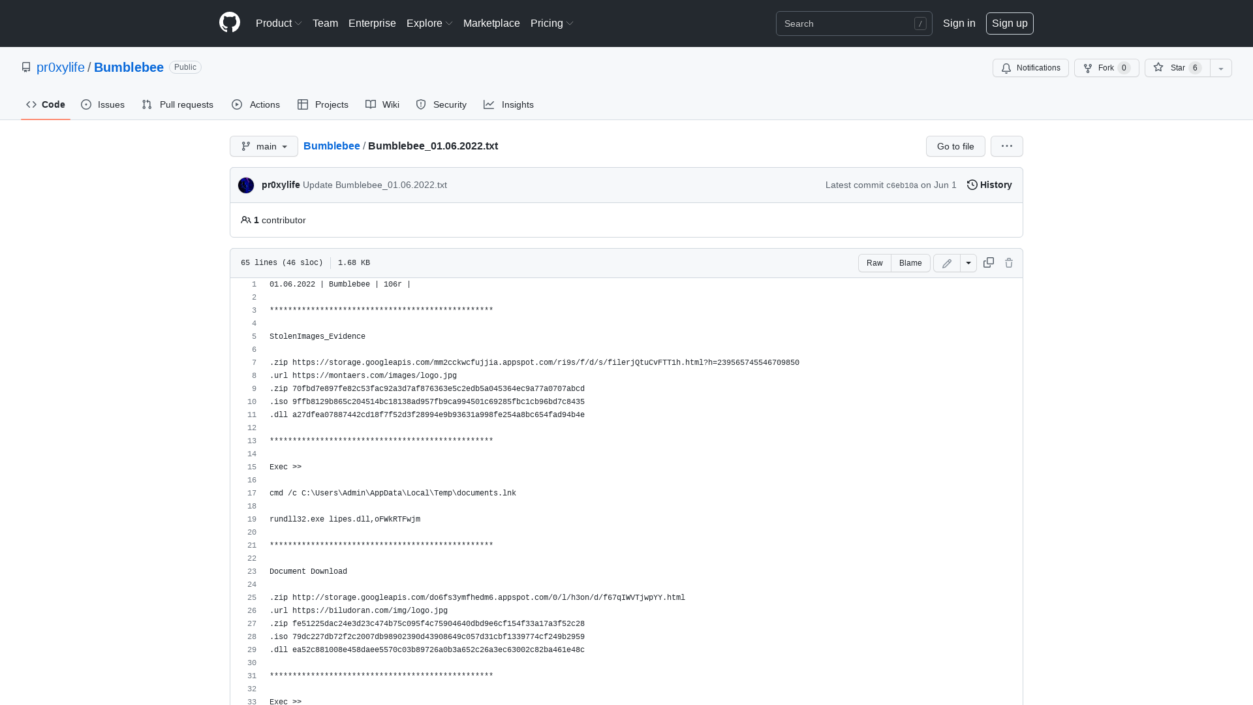Open commit hash c6eb10a
Viewport: 1253px width, 705px height.
[902, 185]
